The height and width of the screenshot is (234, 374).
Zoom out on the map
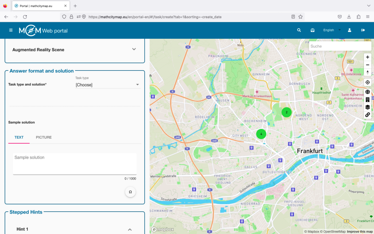pos(367,65)
